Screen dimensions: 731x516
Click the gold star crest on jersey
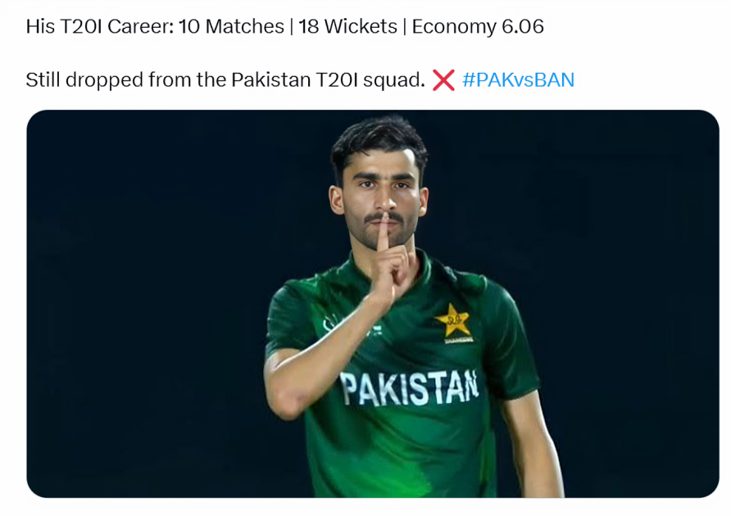454,323
